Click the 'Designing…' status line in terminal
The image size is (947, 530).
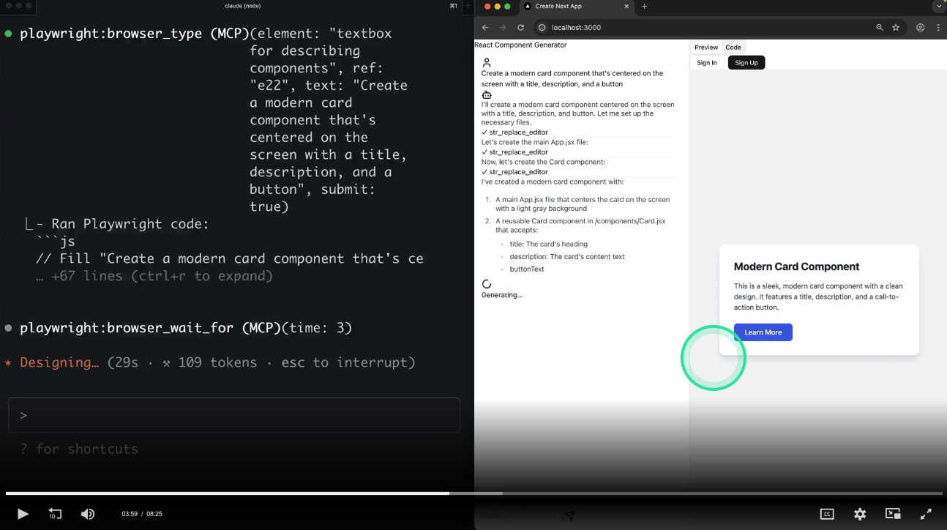click(210, 362)
